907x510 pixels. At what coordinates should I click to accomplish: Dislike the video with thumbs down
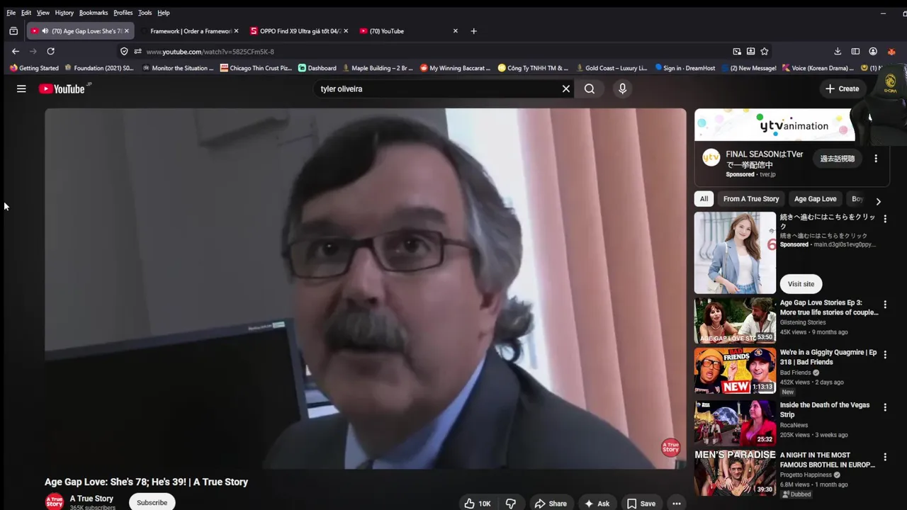[x=511, y=504]
